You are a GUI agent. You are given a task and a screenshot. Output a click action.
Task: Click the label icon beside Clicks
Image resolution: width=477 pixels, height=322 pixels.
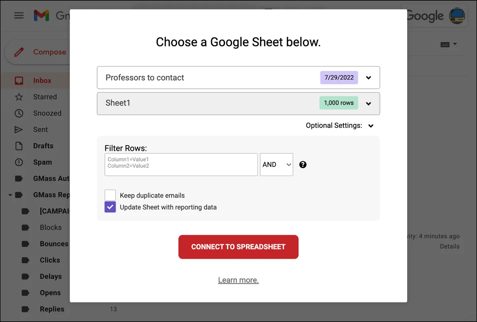pyautogui.click(x=25, y=260)
